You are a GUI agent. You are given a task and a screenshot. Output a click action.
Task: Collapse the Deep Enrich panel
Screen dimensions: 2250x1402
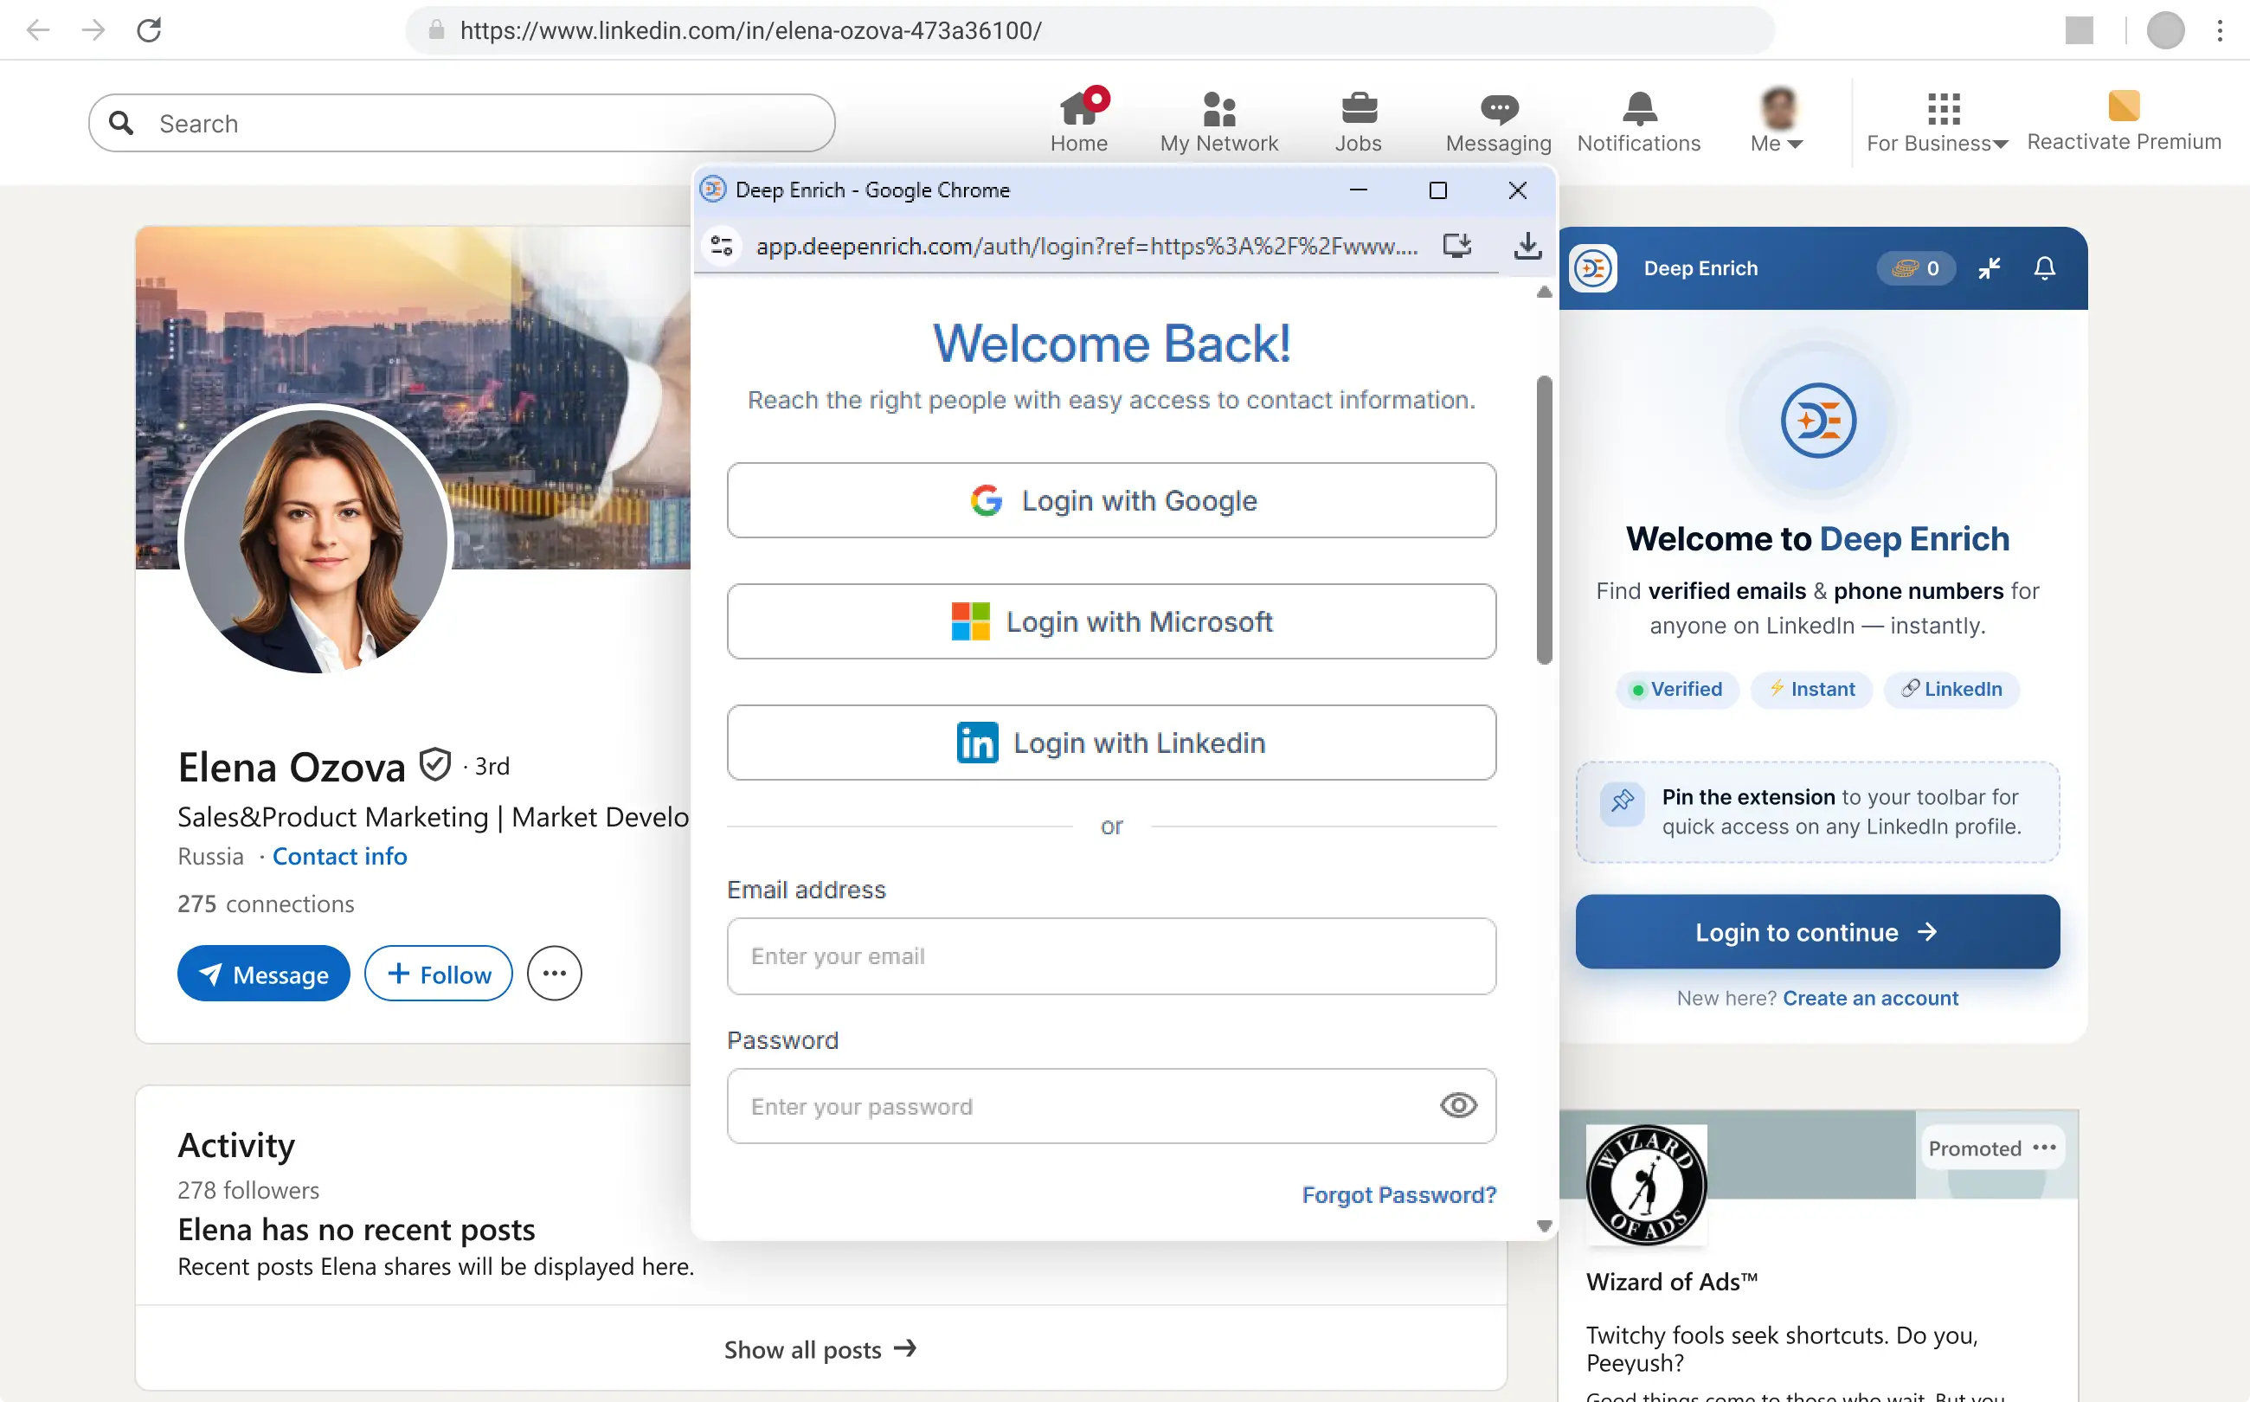click(x=1989, y=269)
